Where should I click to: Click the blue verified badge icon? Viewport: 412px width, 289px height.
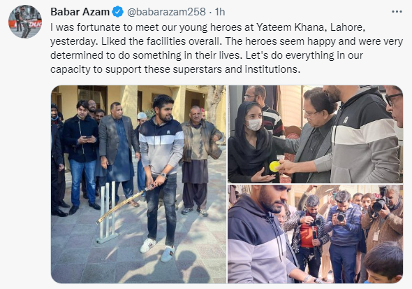pos(118,12)
